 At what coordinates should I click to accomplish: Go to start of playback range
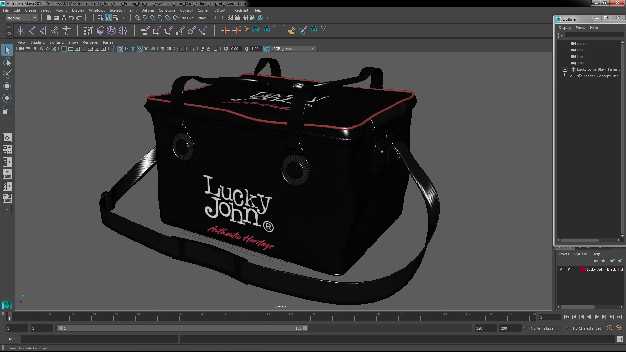(566, 317)
